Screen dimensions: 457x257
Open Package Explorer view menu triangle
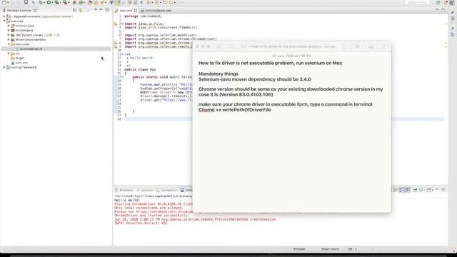coord(96,10)
